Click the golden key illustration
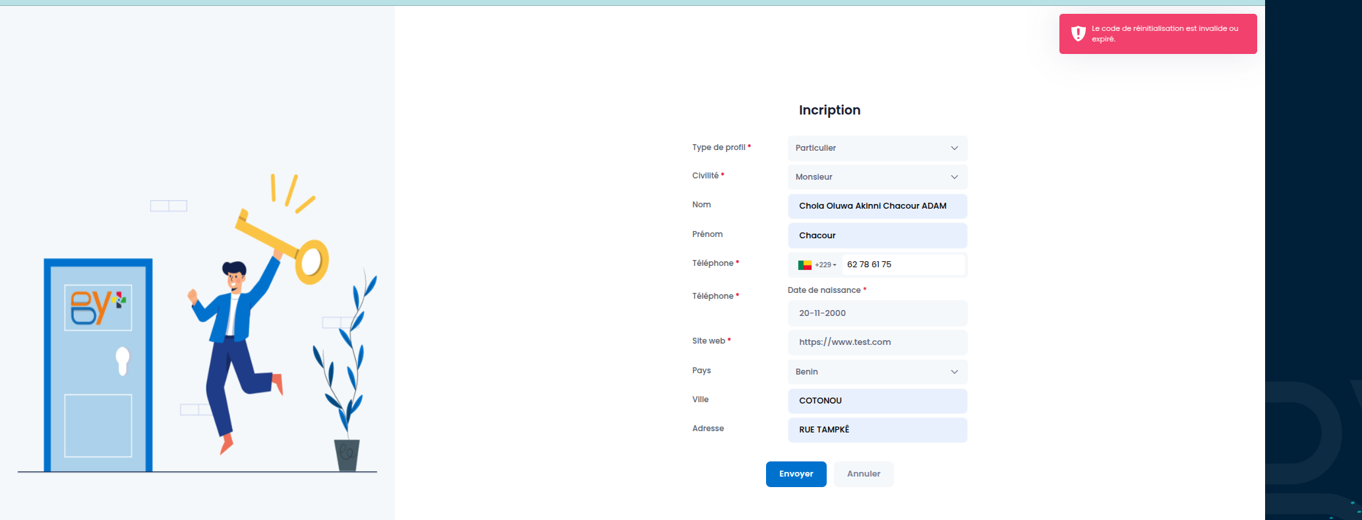Screen dimensions: 1362x520 point(282,247)
